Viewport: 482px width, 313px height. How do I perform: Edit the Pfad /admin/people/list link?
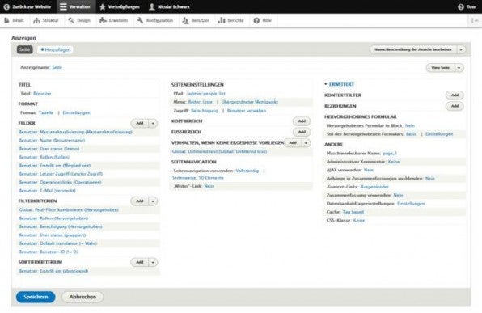click(x=205, y=94)
